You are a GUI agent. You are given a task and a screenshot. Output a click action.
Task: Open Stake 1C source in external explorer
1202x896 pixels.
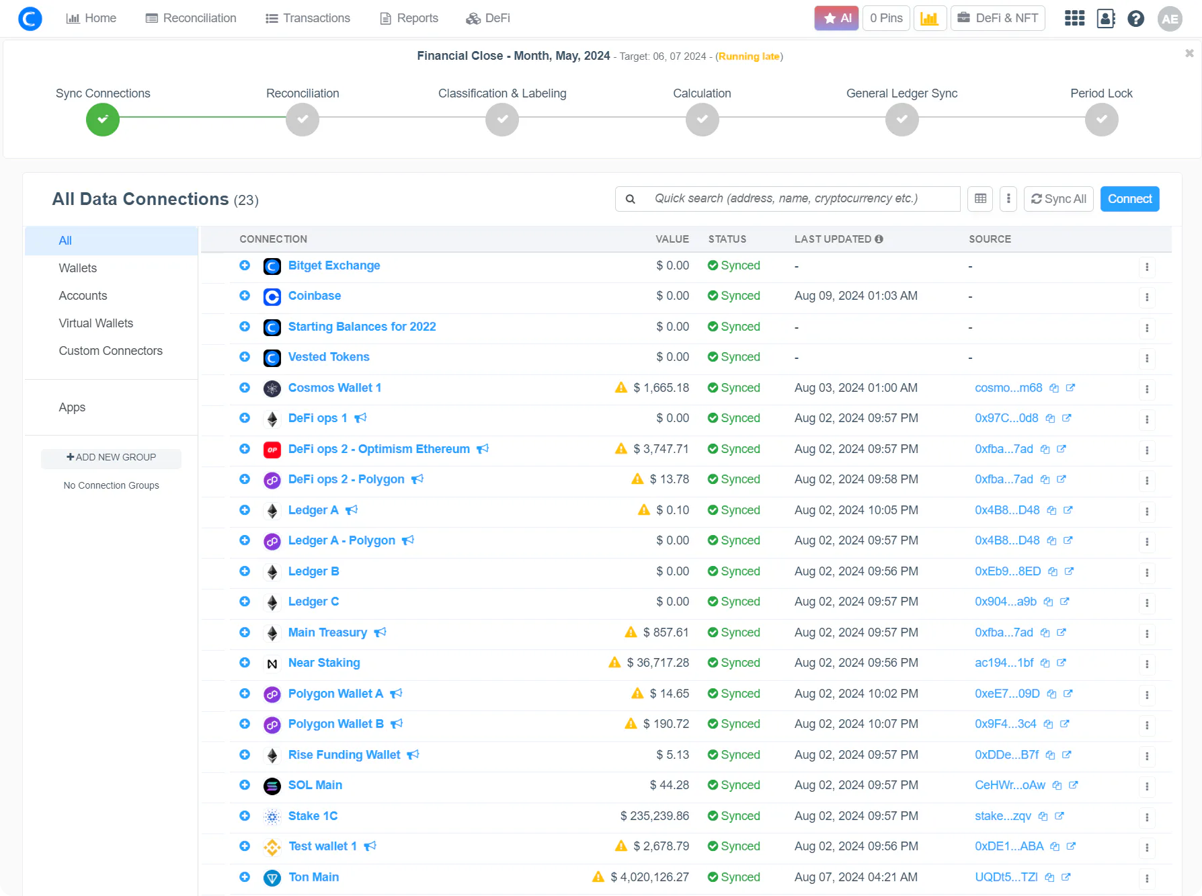(x=1059, y=816)
